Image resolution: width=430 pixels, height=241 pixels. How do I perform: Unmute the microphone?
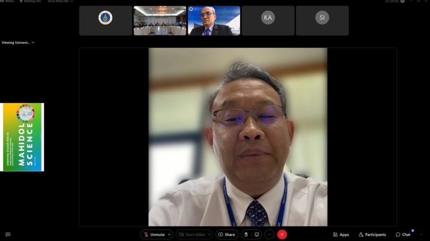pos(154,235)
